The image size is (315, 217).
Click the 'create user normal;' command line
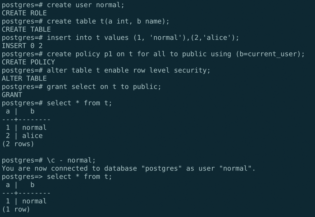[85, 5]
